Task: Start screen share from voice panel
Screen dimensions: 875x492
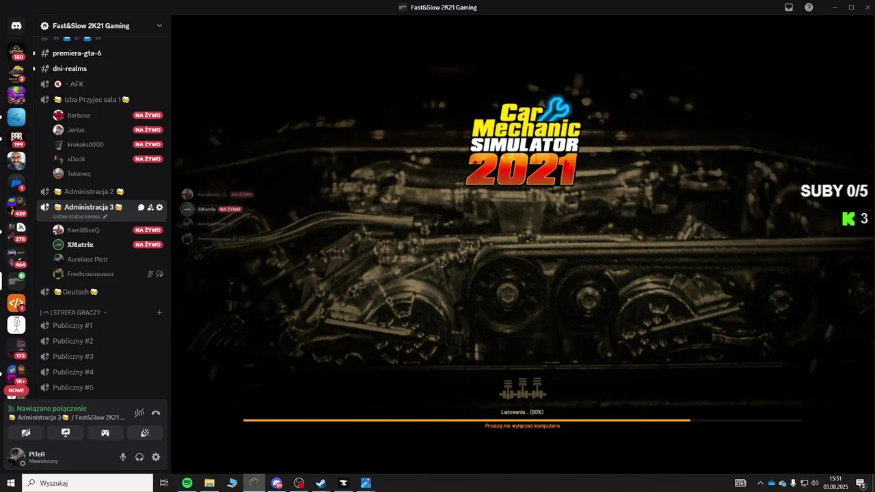Action: 66,433
